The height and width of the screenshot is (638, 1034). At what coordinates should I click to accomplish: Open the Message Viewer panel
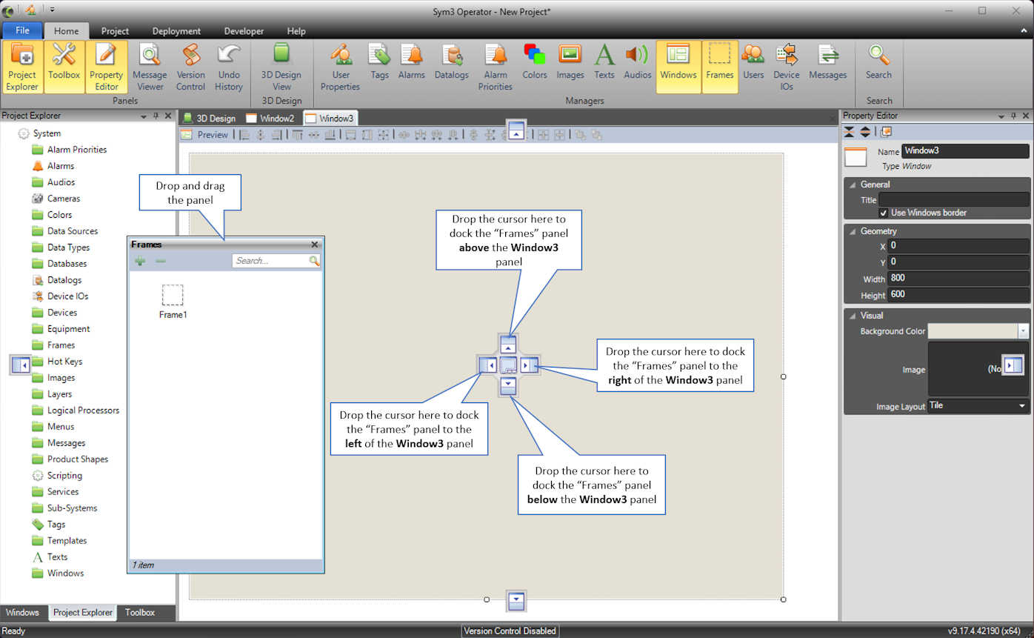[150, 67]
